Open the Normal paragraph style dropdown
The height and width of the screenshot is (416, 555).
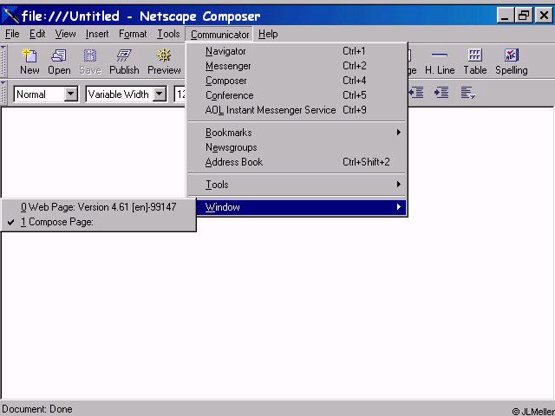point(71,94)
